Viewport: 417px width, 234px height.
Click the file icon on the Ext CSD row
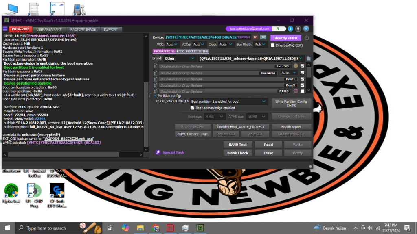click(155, 66)
